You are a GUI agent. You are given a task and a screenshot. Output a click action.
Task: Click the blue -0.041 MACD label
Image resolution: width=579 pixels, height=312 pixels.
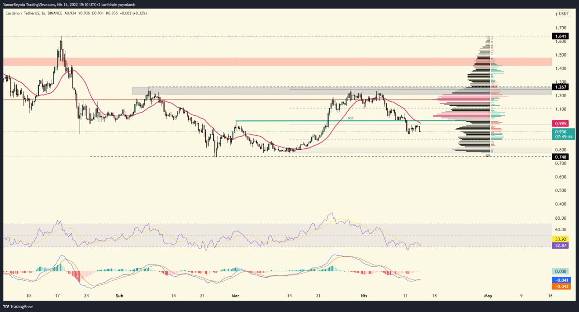click(561, 280)
